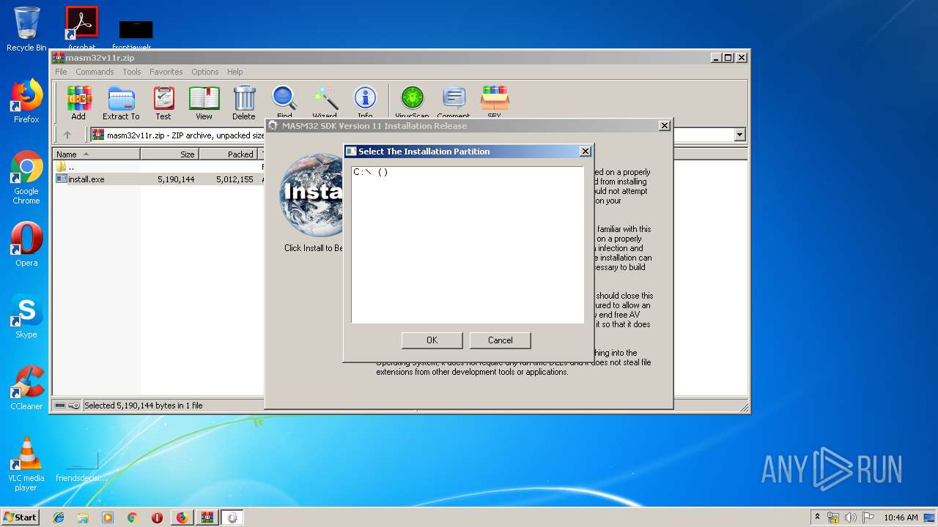938x527 pixels.
Task: Click the clock showing 10:46 AM
Action: point(901,517)
